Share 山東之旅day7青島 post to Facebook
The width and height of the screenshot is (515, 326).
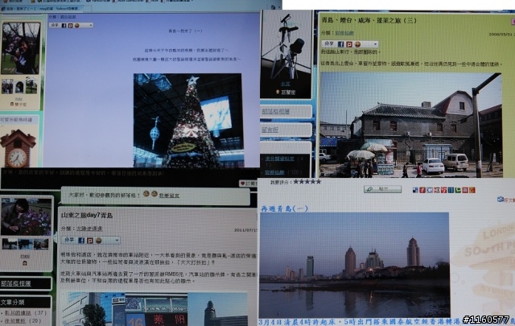81,241
